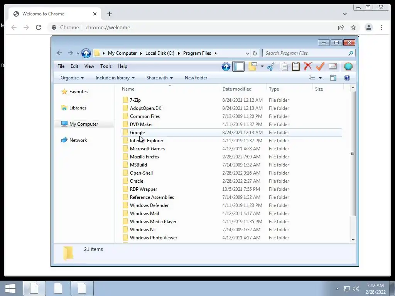
Task: Go up one level using toolbar Up icon beside Help
Action: (226, 66)
